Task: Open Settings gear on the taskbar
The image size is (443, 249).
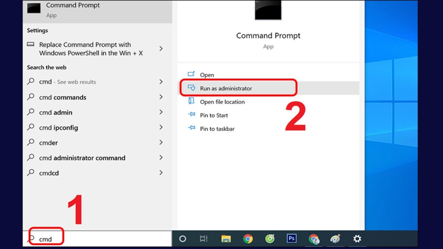Action: point(357,239)
